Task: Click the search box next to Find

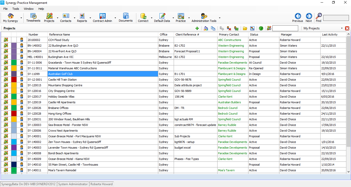Action: pyautogui.click(x=336, y=18)
